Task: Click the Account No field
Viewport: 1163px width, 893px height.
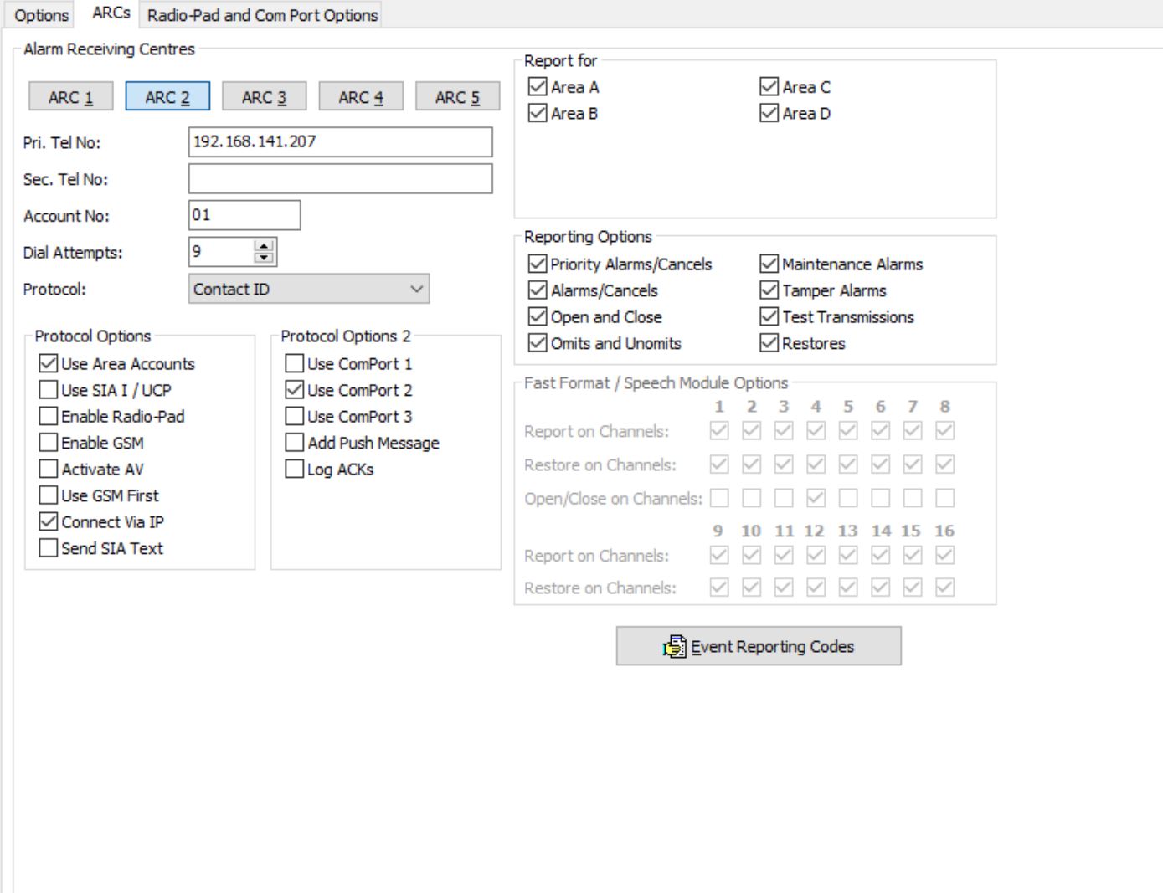Action: 244,215
